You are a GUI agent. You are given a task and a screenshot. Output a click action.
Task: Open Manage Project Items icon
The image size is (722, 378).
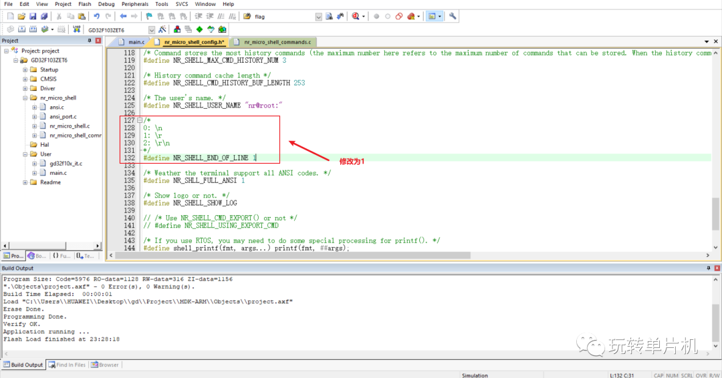click(176, 29)
